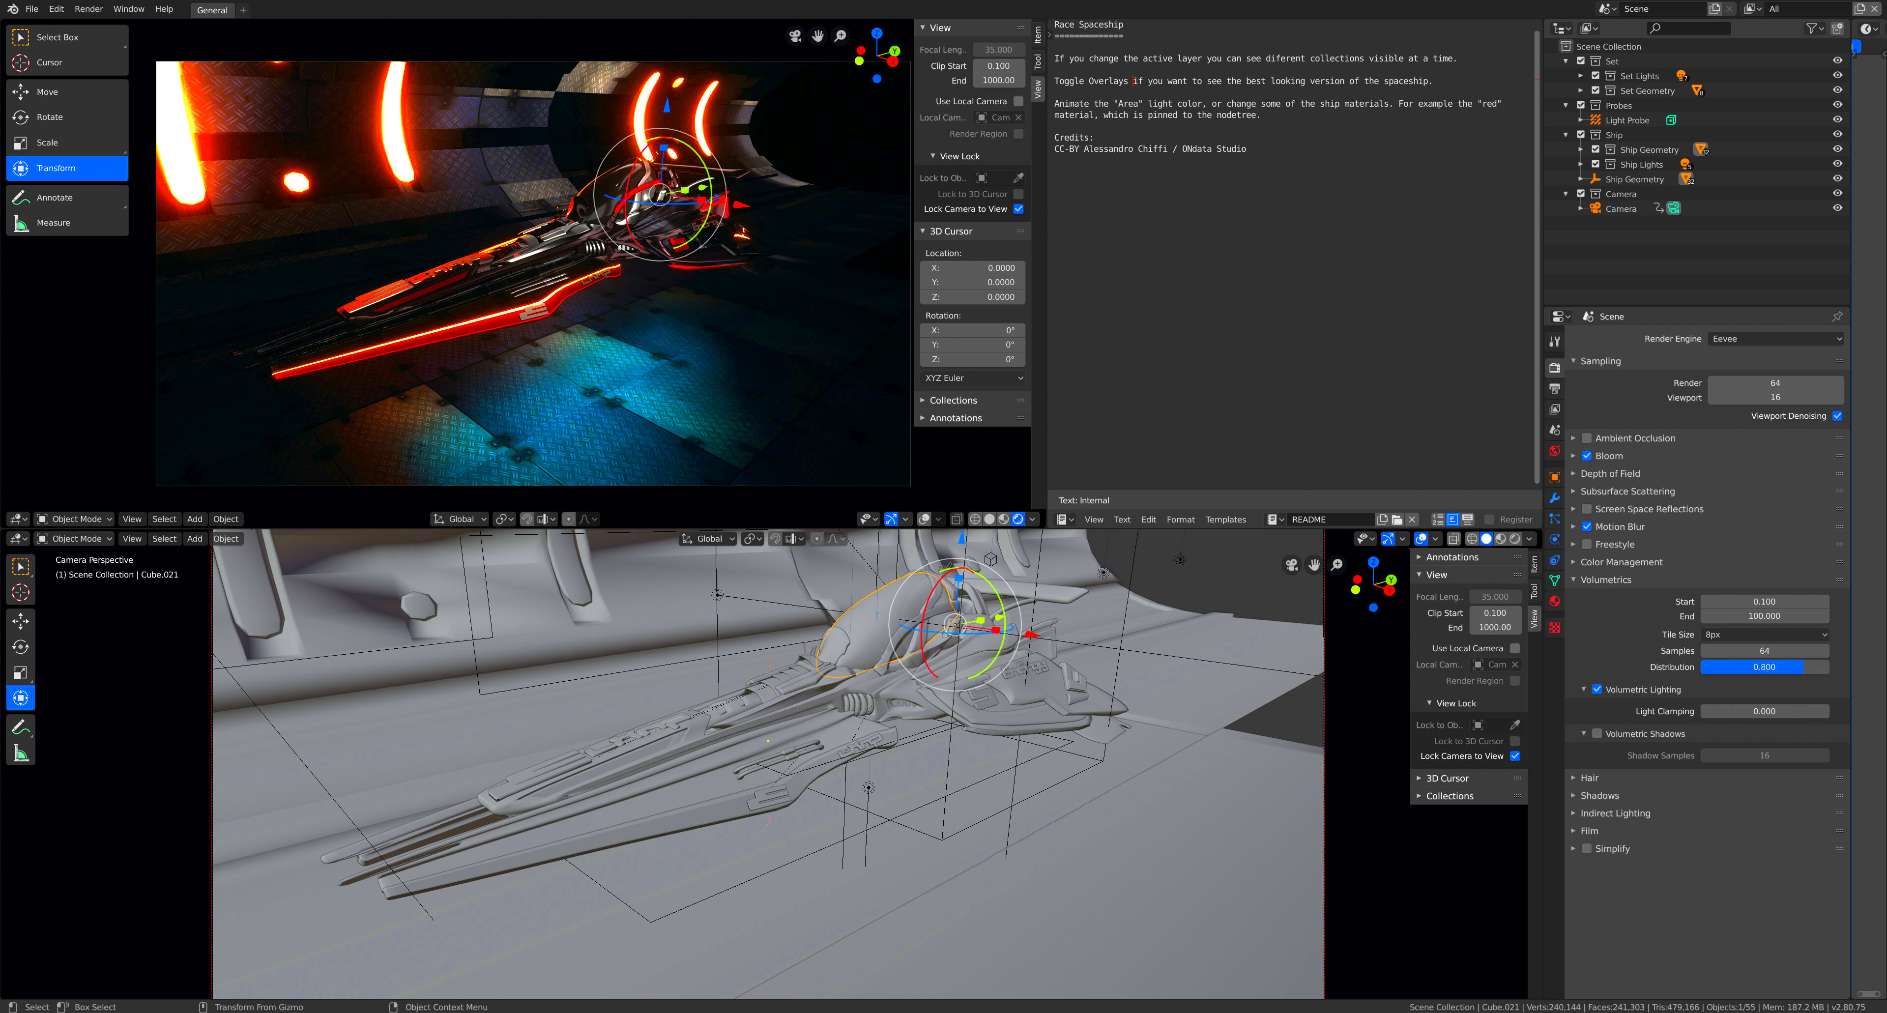This screenshot has height=1013, width=1887.
Task: Open the XYZ Euler rotation mode dropdown
Action: 973,378
